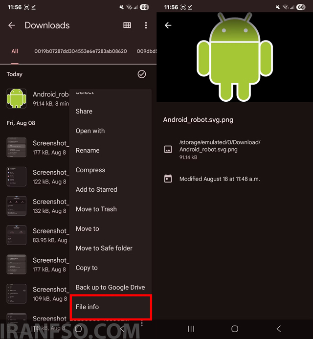Tap system back on the right phone
This screenshot has width=313, height=339.
click(x=279, y=329)
